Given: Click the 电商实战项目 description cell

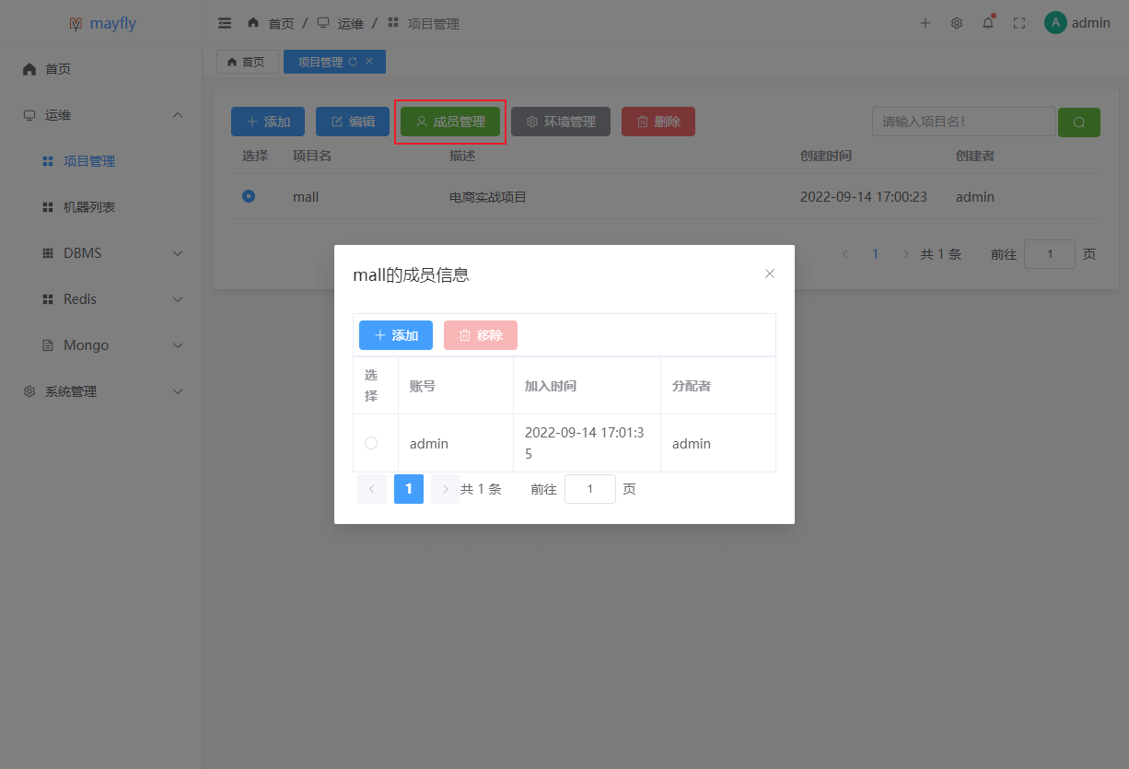Looking at the screenshot, I should point(488,197).
